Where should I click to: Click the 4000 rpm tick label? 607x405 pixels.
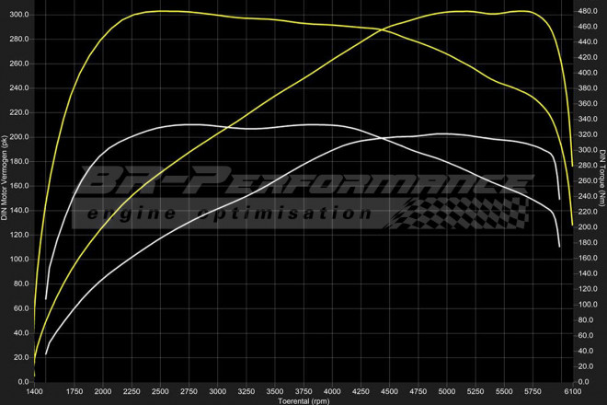click(x=332, y=390)
